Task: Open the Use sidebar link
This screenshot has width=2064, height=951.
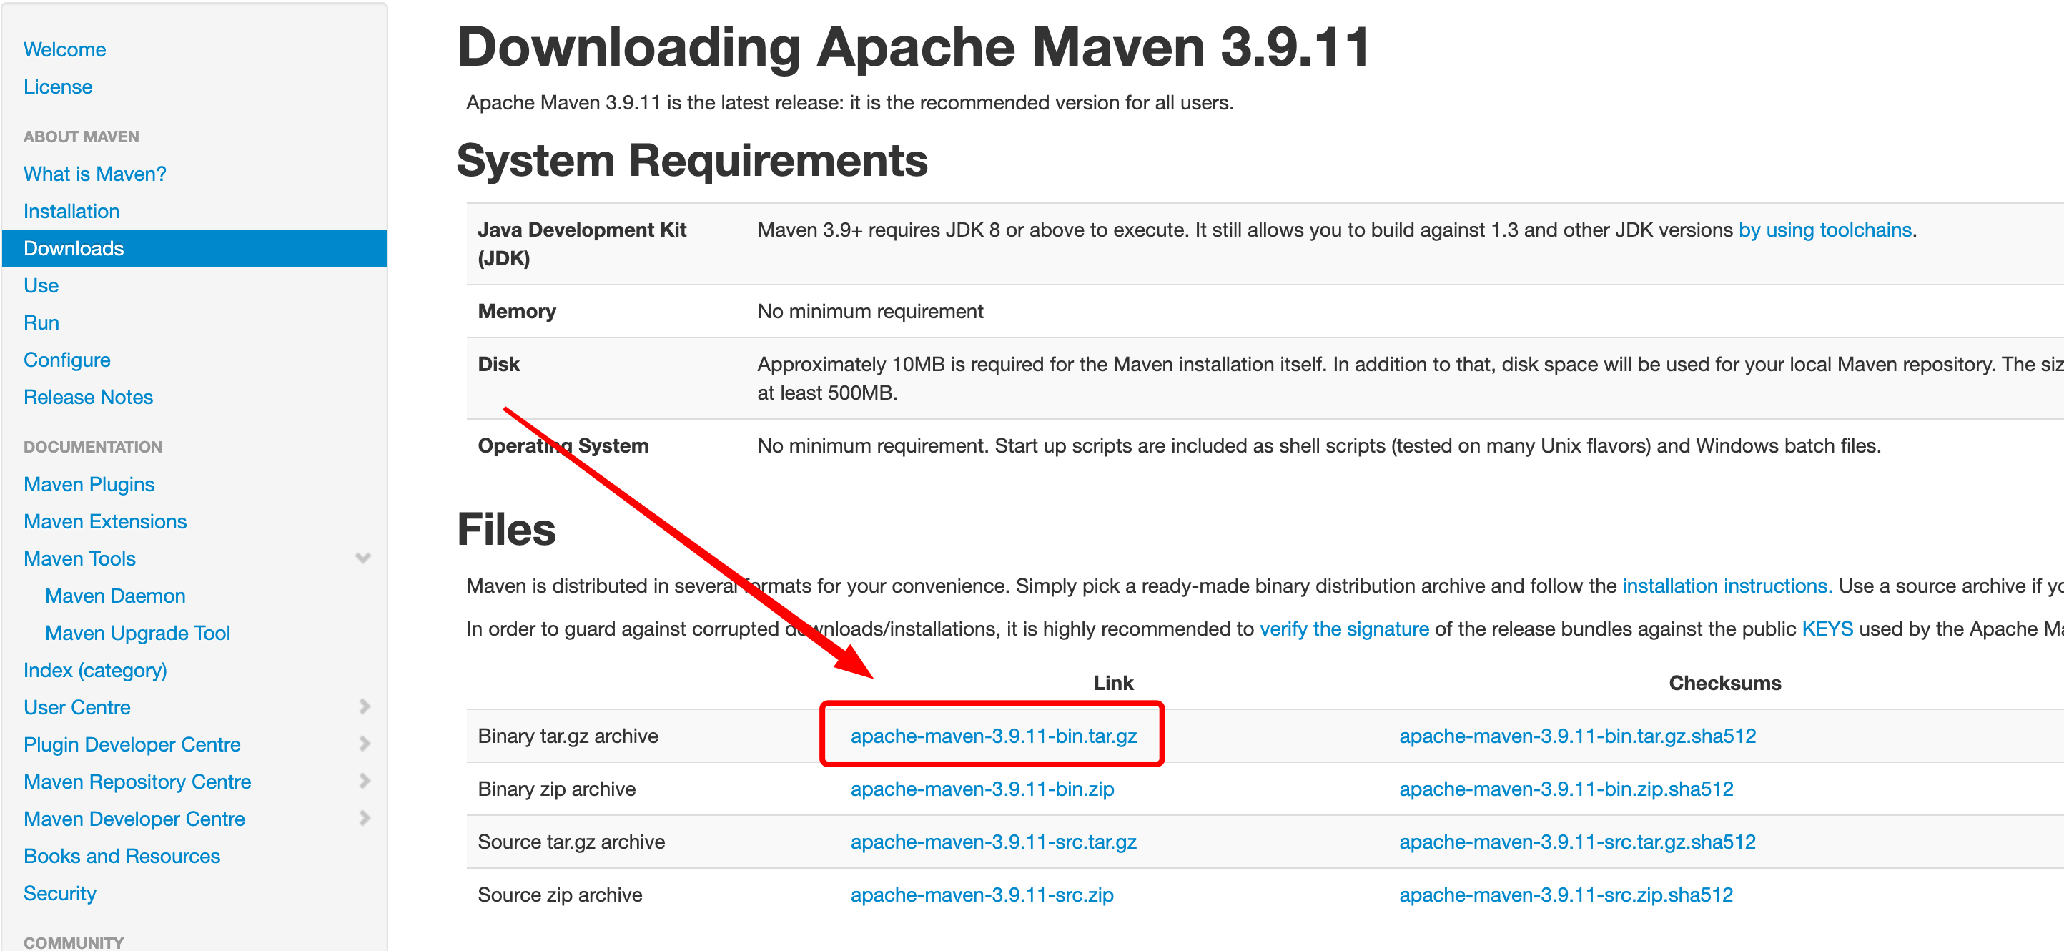Action: (x=41, y=285)
